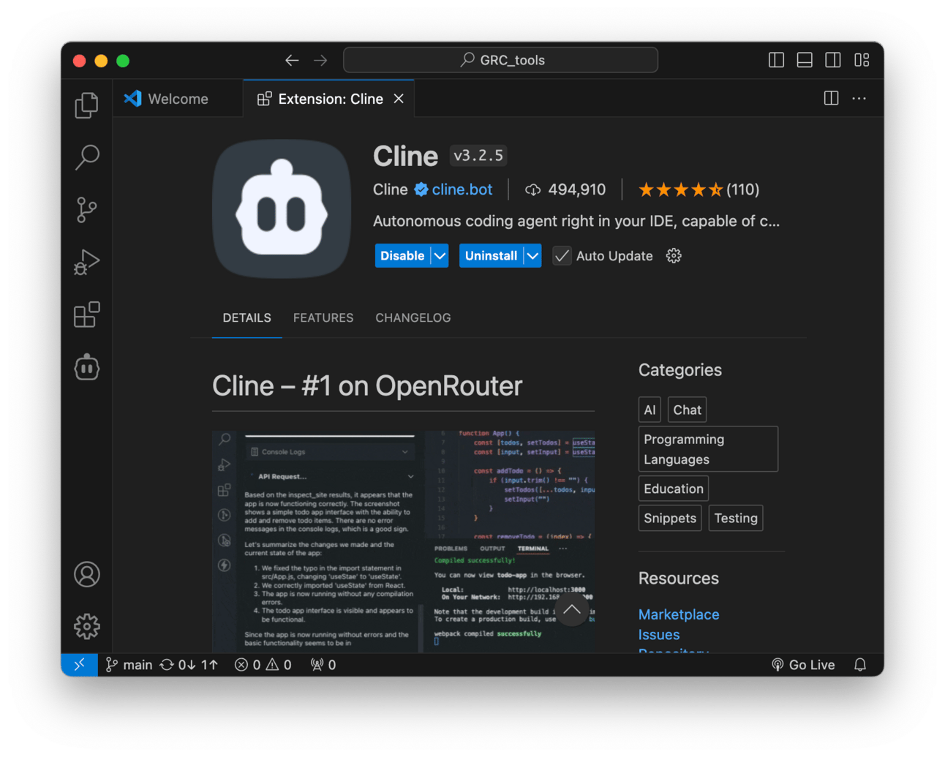Expand the Disable dropdown arrow
Image resolution: width=945 pixels, height=757 pixels.
440,255
